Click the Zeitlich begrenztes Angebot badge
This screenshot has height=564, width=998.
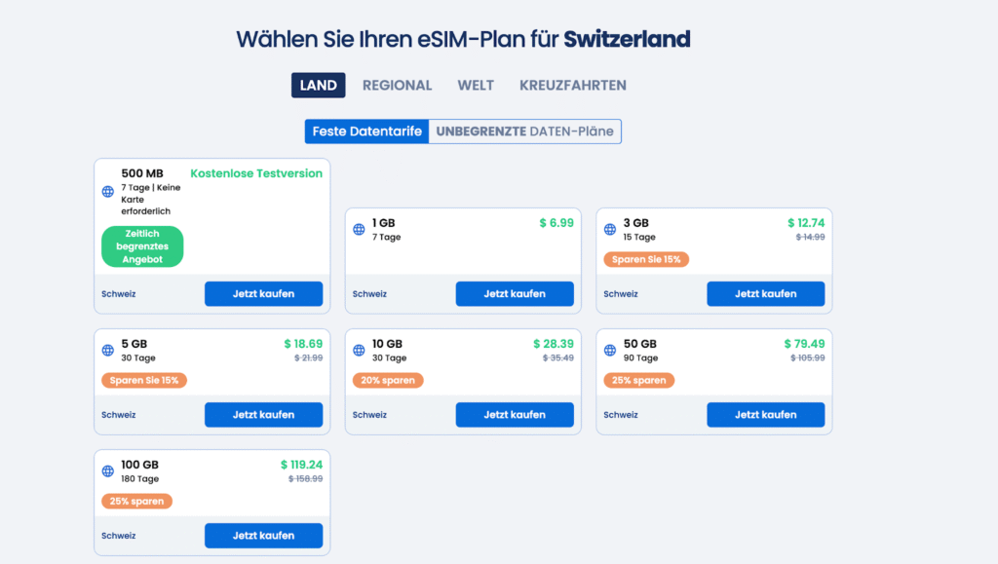pos(141,246)
